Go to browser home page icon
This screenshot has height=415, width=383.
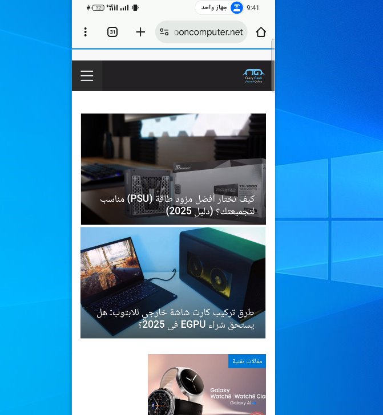point(261,32)
